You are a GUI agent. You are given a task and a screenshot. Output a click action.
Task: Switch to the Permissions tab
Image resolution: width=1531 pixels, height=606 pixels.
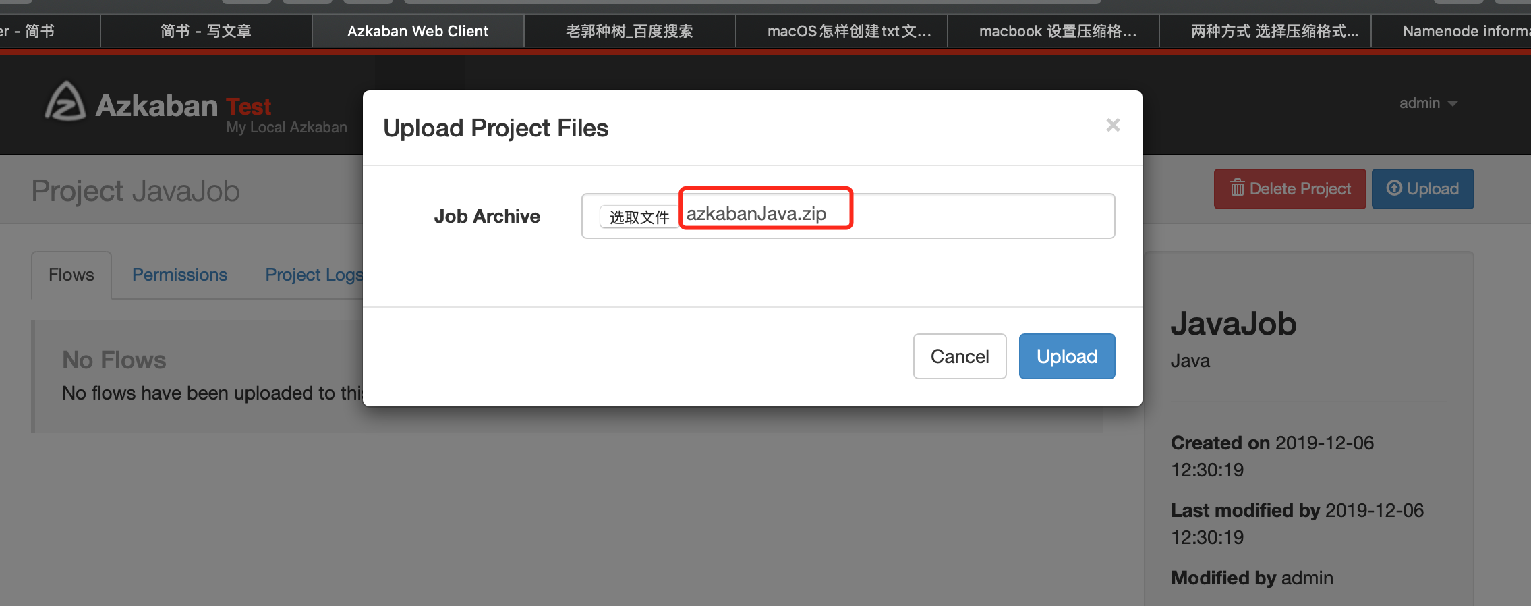pyautogui.click(x=179, y=275)
